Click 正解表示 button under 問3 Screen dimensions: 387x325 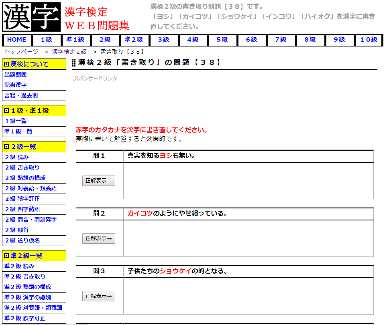99,296
